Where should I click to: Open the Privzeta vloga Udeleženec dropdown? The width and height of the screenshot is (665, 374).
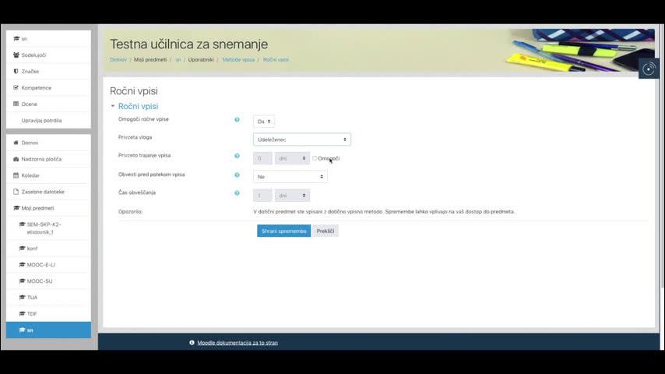click(301, 139)
